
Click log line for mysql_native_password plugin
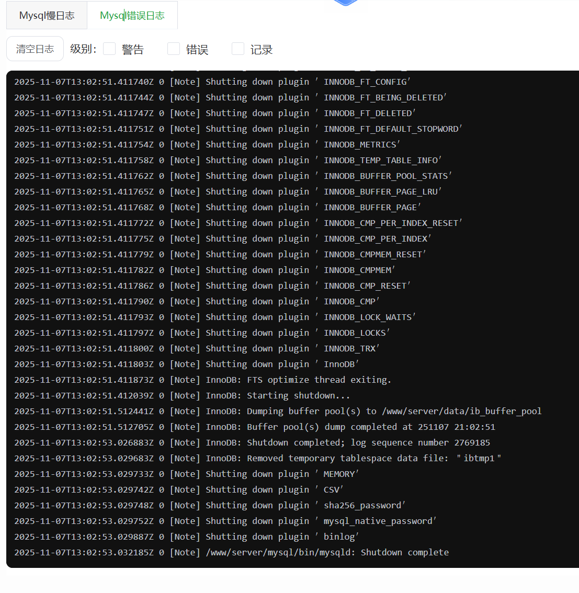click(x=225, y=521)
